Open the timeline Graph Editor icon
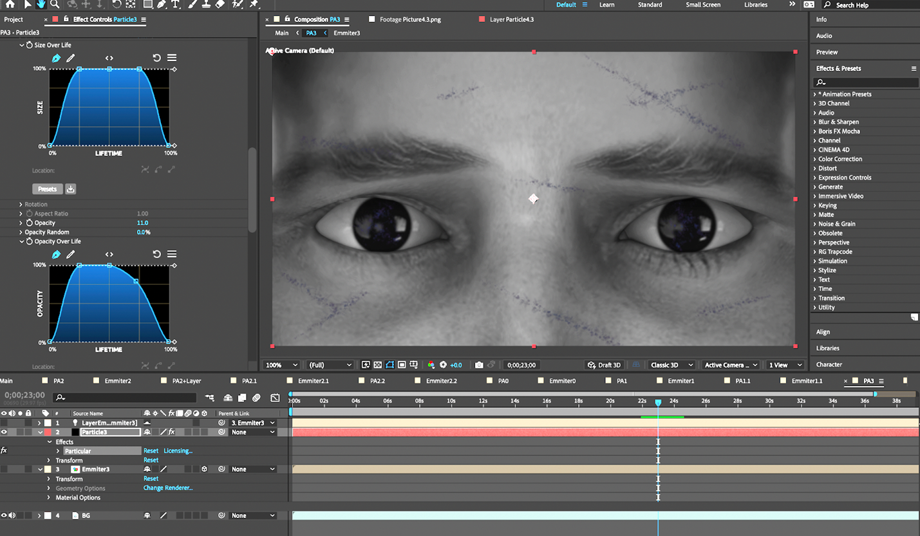Viewport: 920px width, 536px height. (x=275, y=398)
